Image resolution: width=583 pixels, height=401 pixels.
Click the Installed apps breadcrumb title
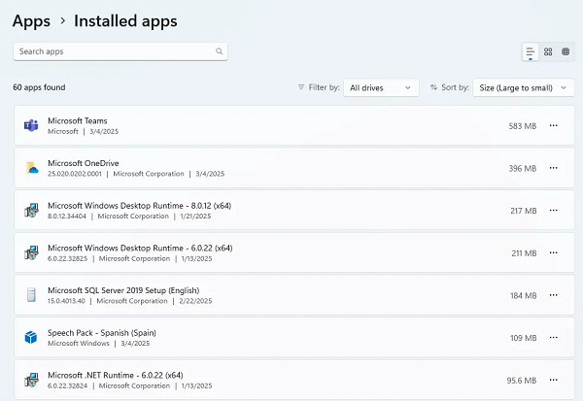pos(125,21)
